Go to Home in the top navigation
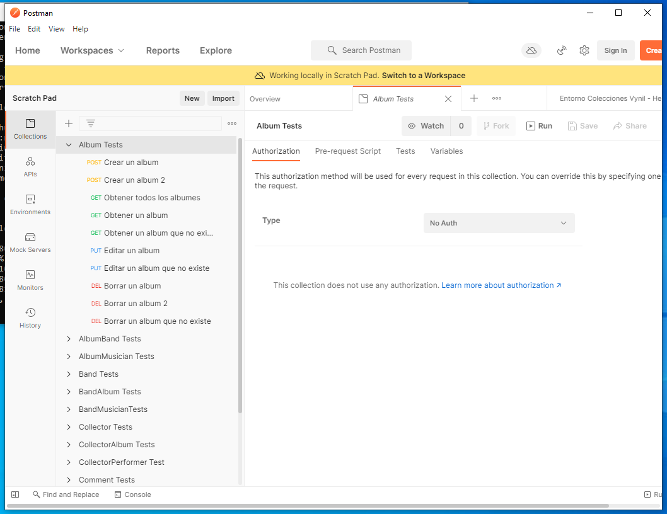 pos(28,50)
